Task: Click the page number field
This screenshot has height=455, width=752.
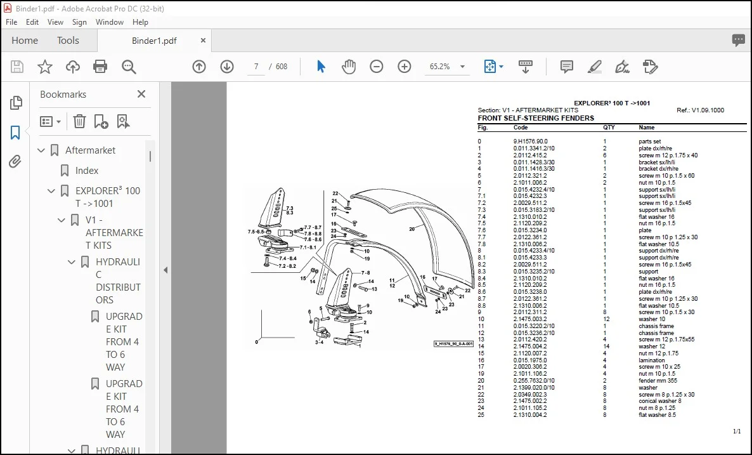Action: 256,67
